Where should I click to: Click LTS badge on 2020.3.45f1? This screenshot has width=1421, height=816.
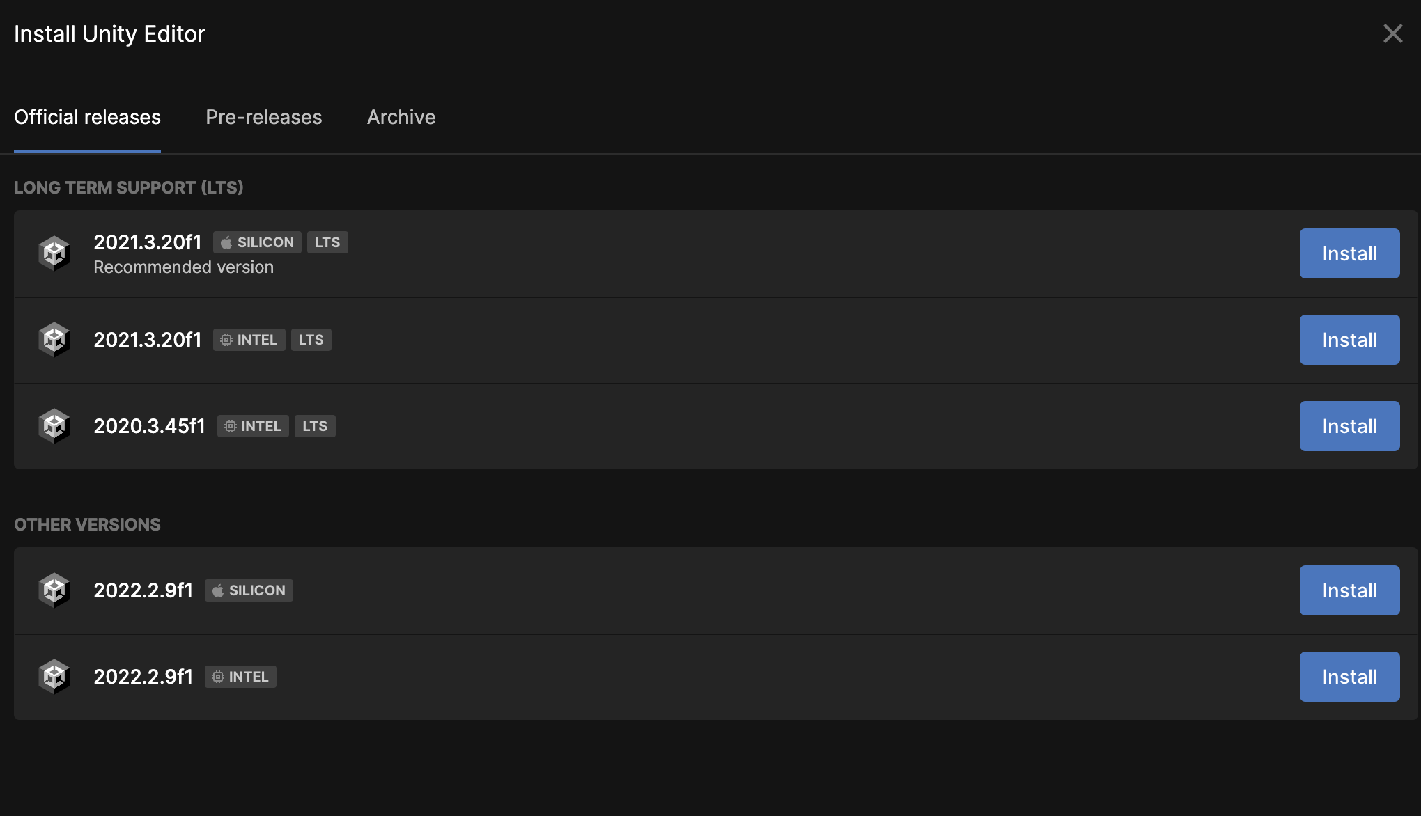click(315, 426)
